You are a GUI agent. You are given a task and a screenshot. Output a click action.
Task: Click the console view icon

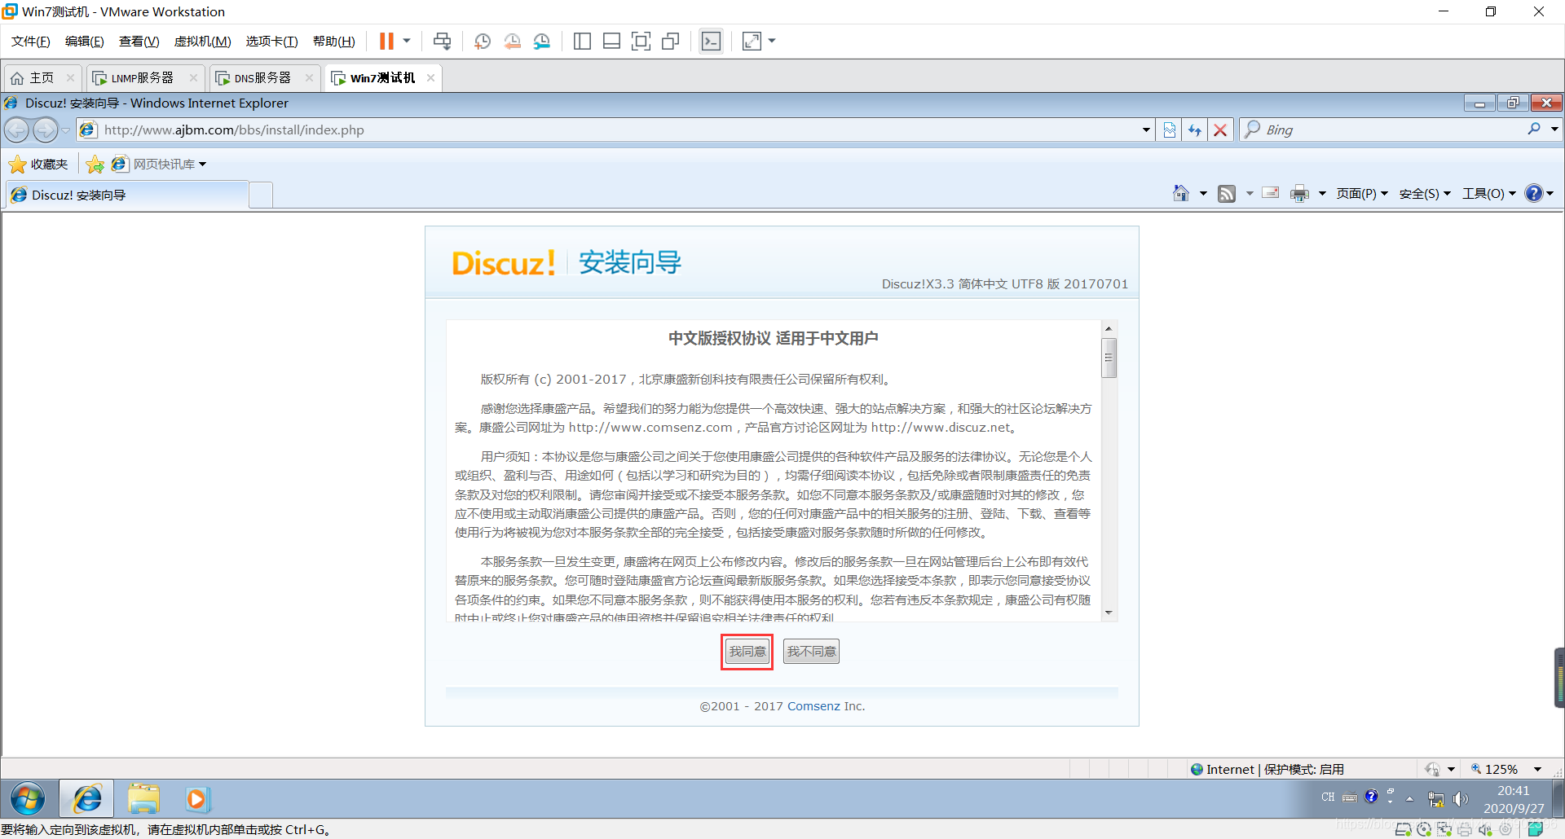pyautogui.click(x=711, y=41)
